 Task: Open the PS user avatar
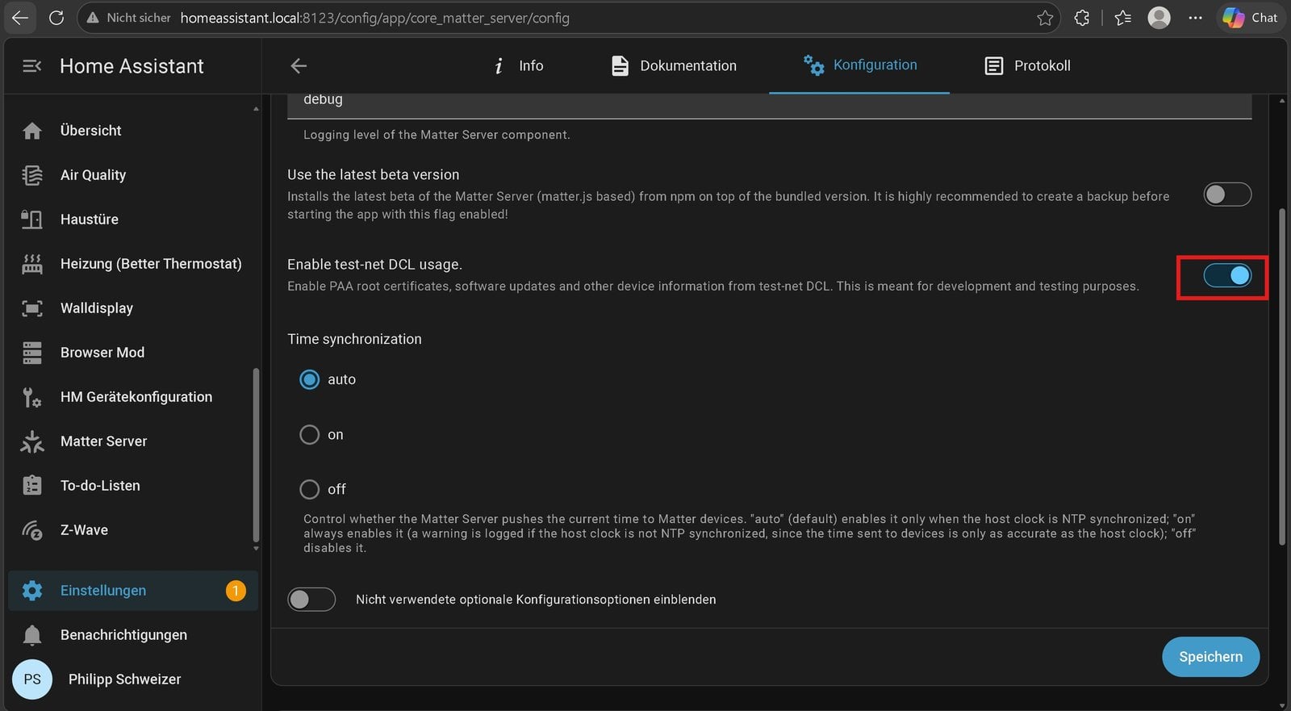click(x=32, y=680)
